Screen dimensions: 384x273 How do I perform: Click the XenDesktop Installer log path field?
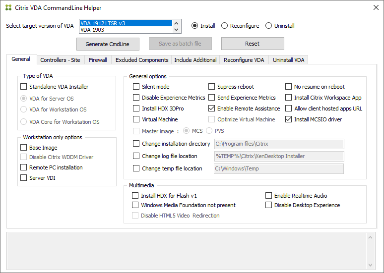(279, 156)
